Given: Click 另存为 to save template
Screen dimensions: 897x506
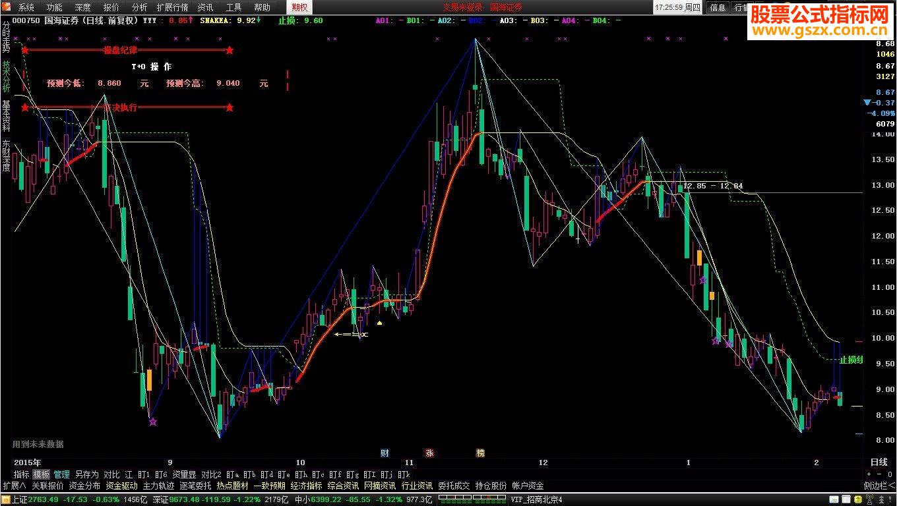Looking at the screenshot, I should click(86, 474).
